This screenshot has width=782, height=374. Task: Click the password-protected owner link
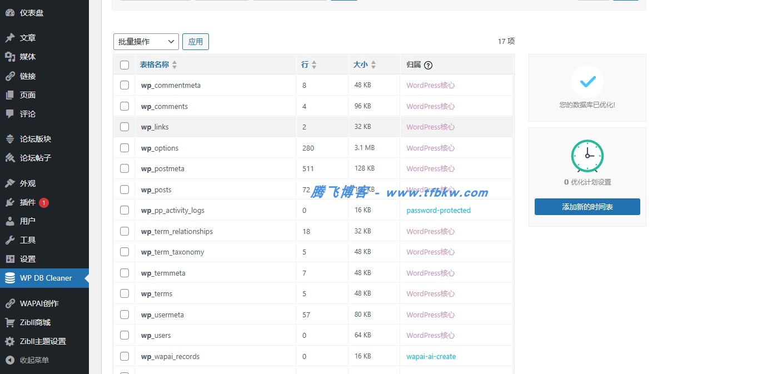pos(439,211)
